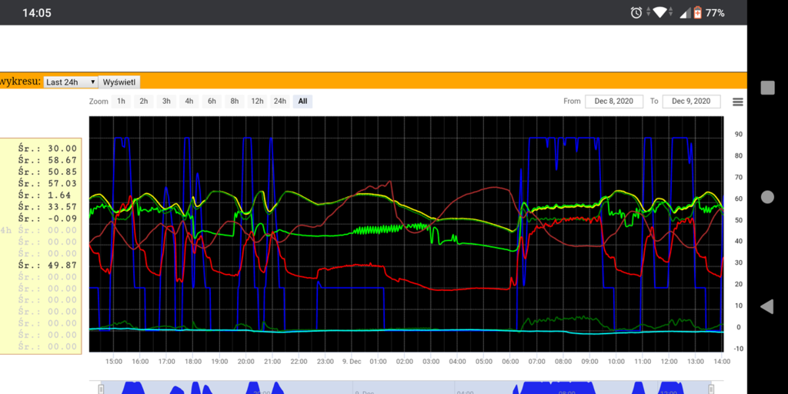The width and height of the screenshot is (788, 394).
Task: Click the Śr.: 50.85 legend row
Action: tap(48, 172)
